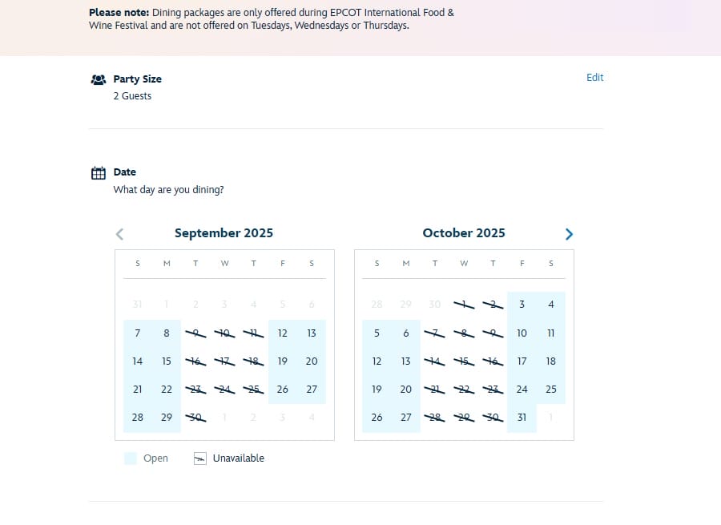Select September 20 on the calendar

pos(312,361)
